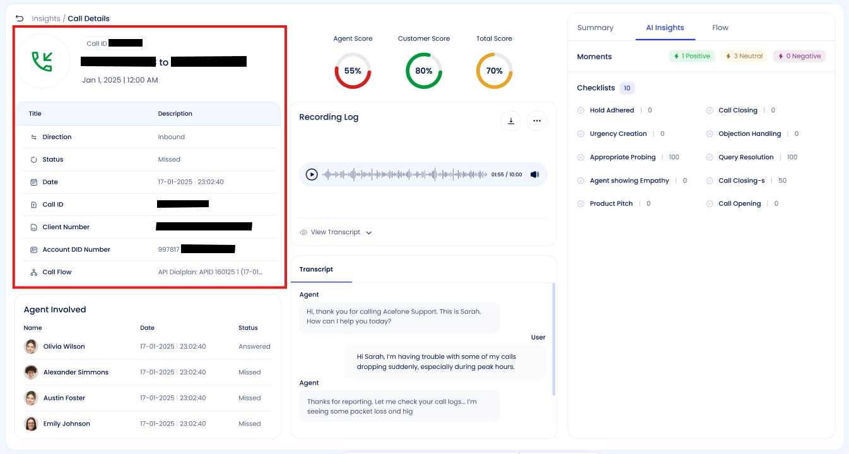The width and height of the screenshot is (849, 454).
Task: Select the AI Insights tab
Action: (665, 28)
